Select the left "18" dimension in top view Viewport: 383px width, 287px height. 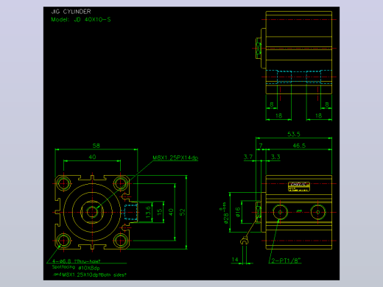pos(278,116)
